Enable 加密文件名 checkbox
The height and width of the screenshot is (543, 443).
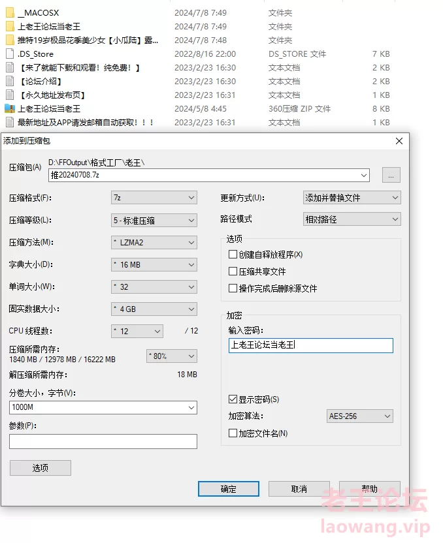pos(233,433)
